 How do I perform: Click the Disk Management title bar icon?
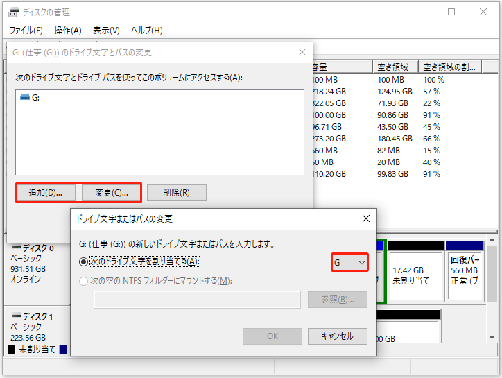(13, 12)
